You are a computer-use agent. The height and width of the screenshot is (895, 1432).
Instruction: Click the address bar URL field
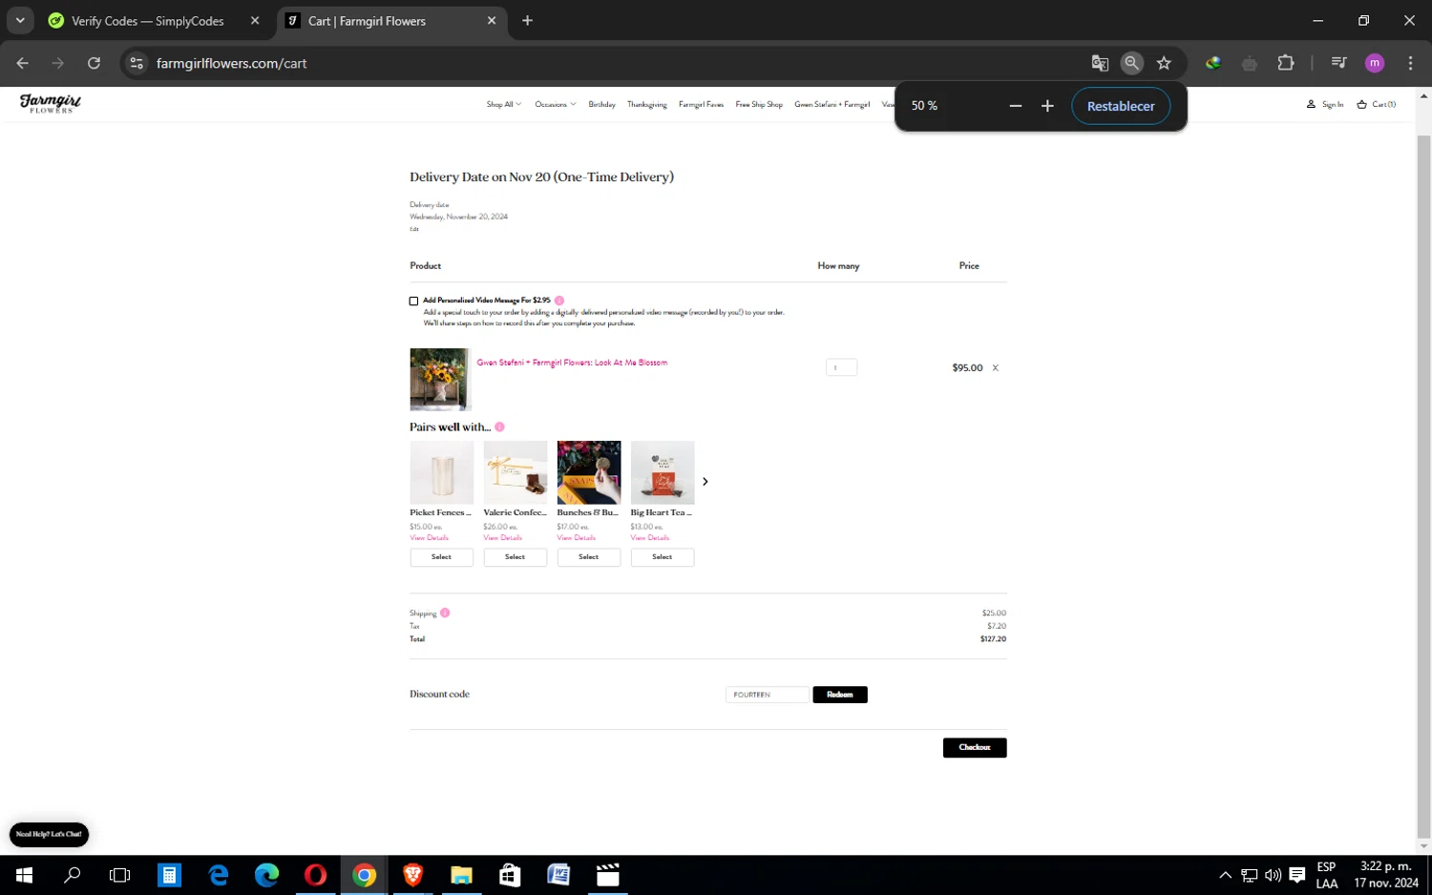tap(611, 63)
